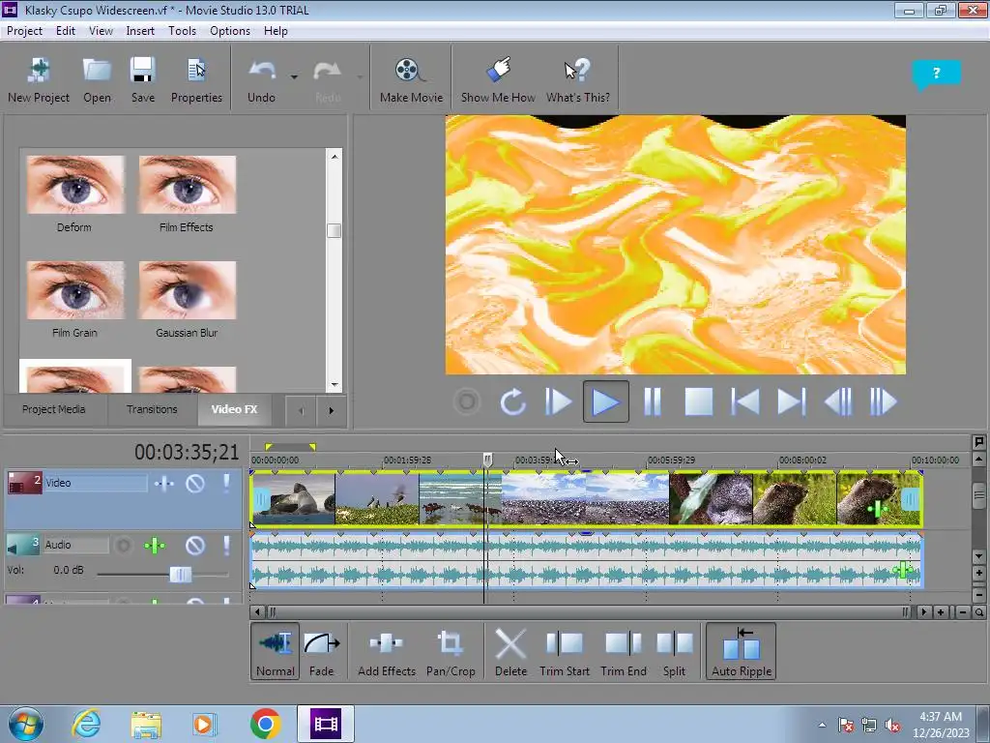Choose the Film Grain effect

pos(75,290)
